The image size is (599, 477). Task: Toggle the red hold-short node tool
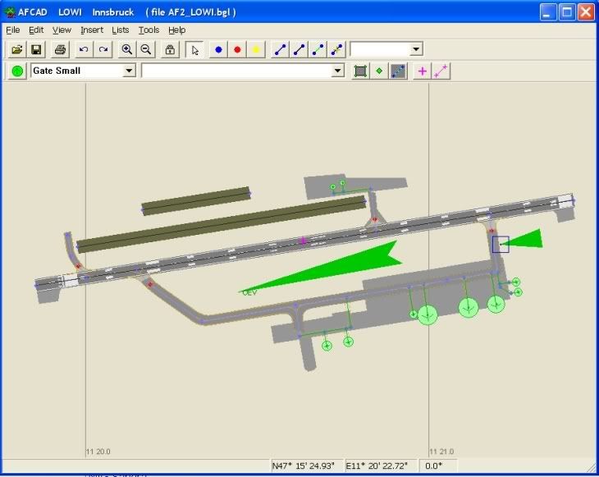[237, 49]
